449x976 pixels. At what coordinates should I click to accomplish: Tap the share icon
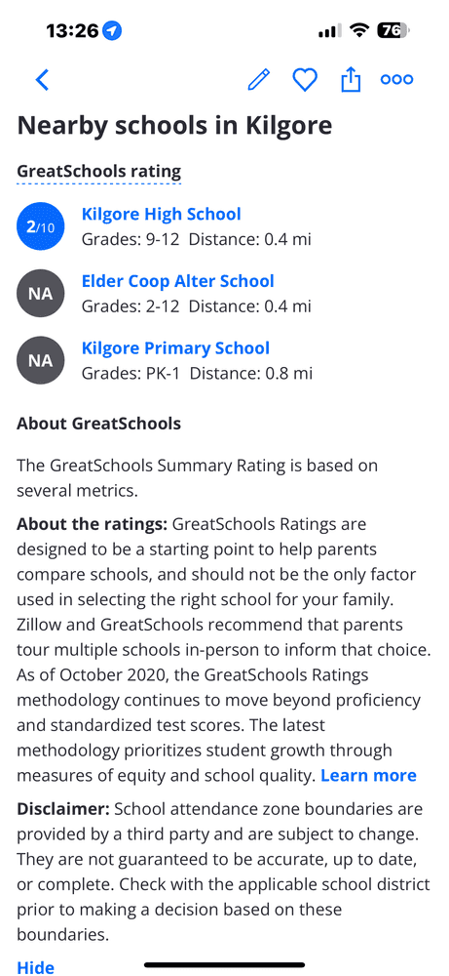coord(351,80)
